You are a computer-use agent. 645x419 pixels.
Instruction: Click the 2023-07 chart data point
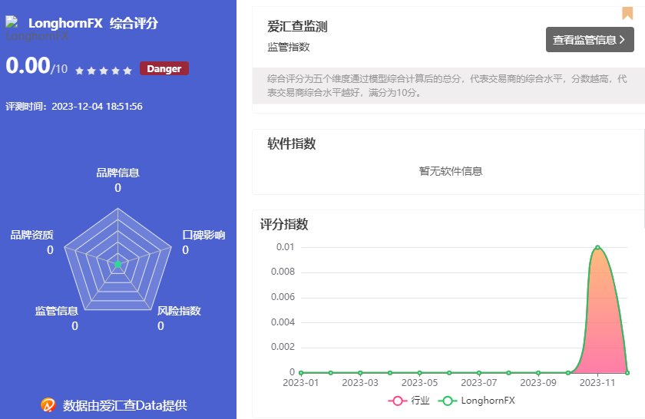(479, 373)
